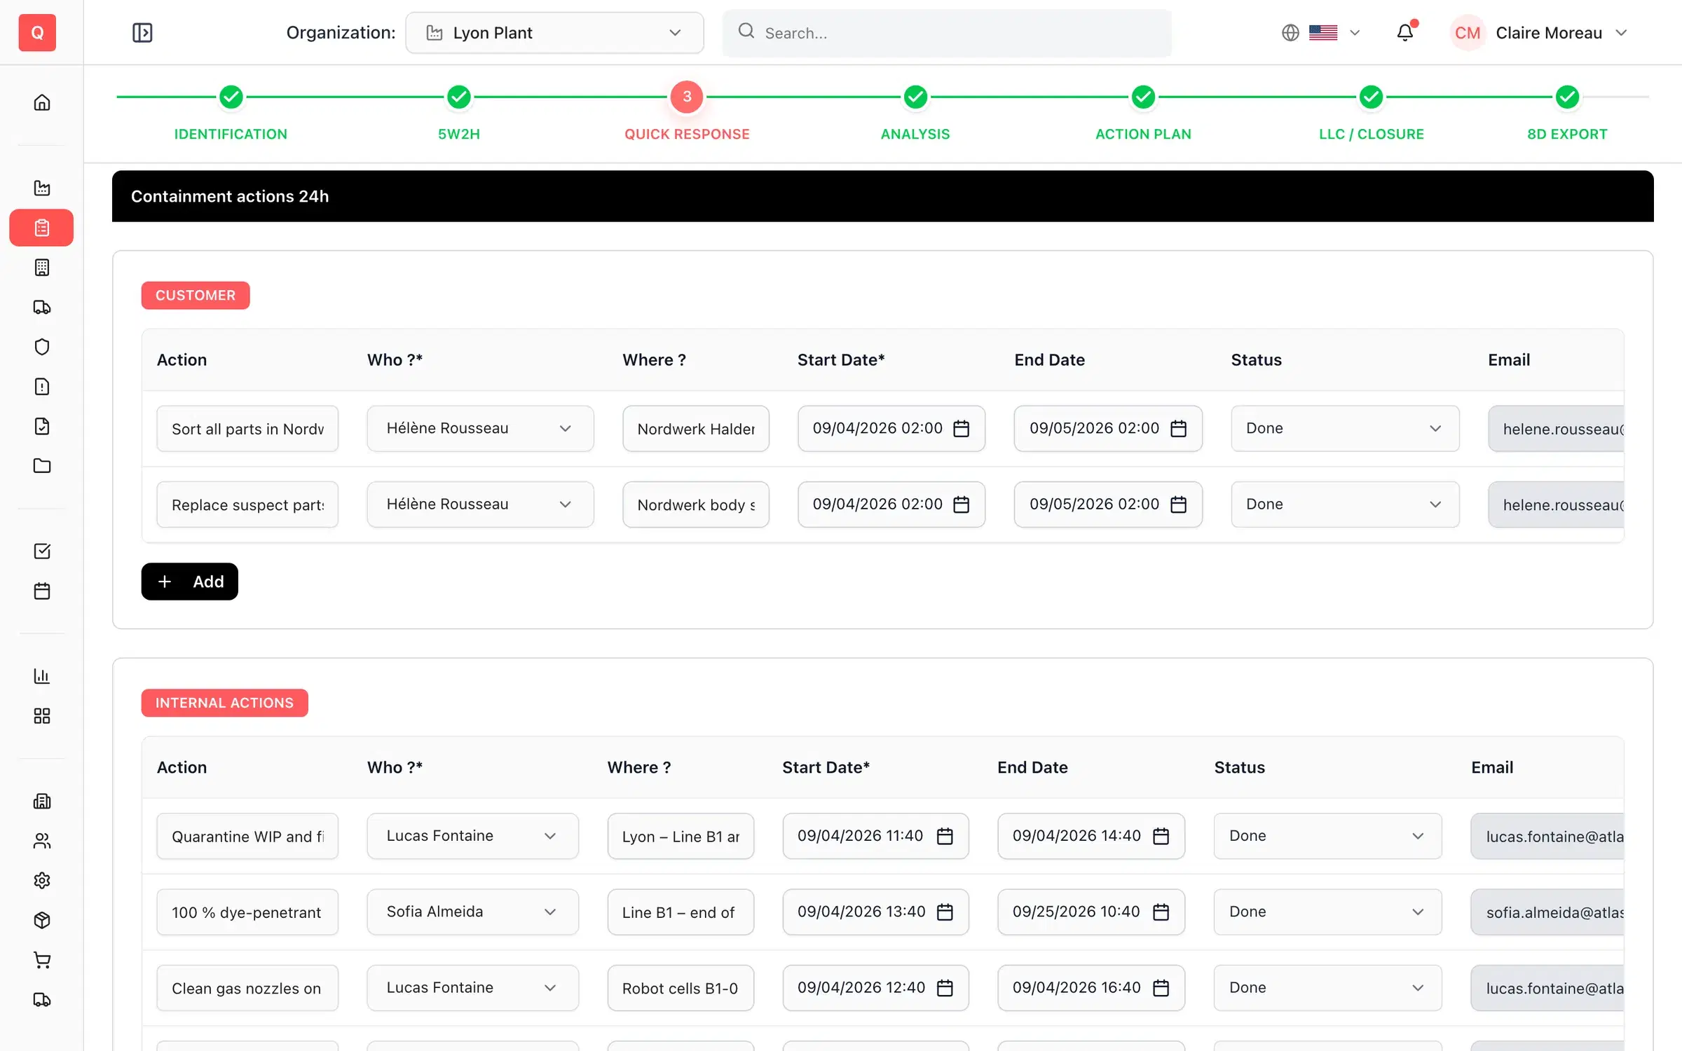This screenshot has height=1051, width=1682.
Task: Open the calendar icon in sidebar
Action: 42,591
